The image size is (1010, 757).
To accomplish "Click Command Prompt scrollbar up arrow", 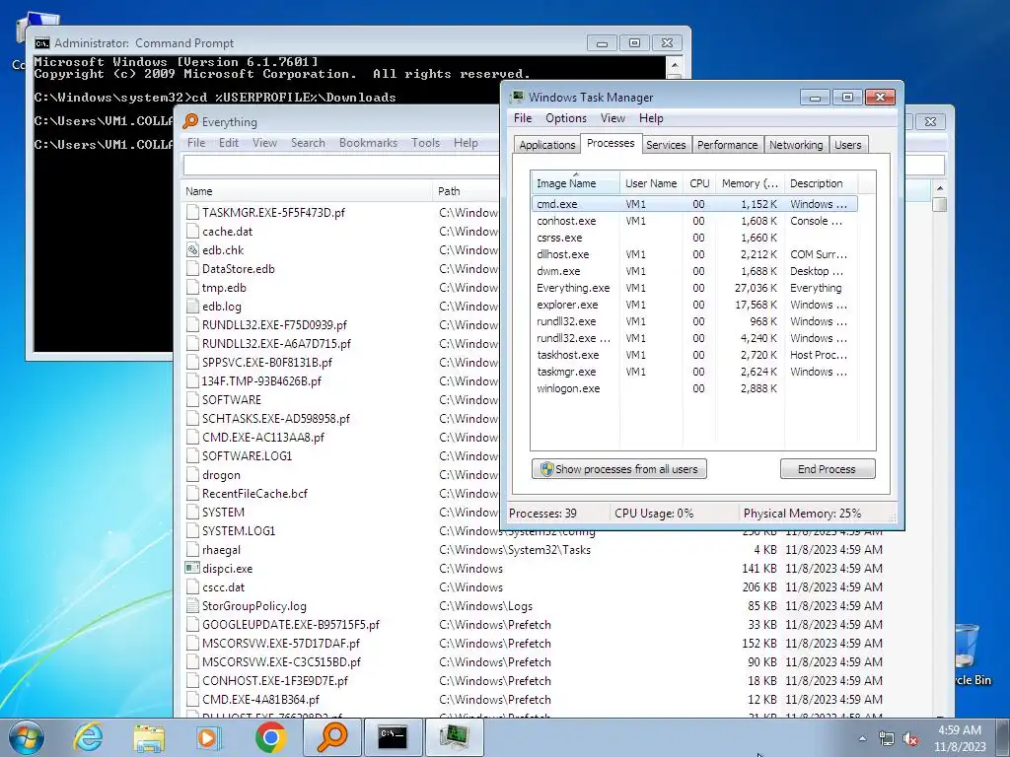I will [674, 64].
